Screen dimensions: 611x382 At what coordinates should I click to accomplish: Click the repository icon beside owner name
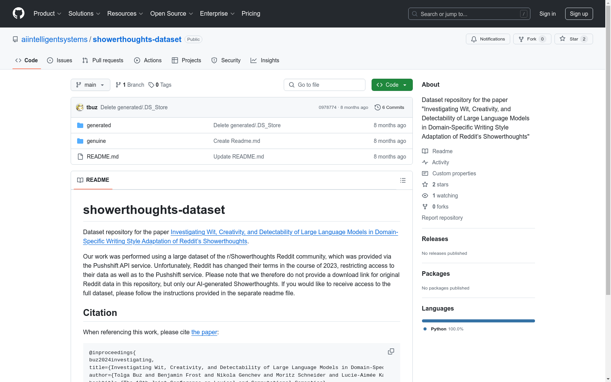coord(15,39)
